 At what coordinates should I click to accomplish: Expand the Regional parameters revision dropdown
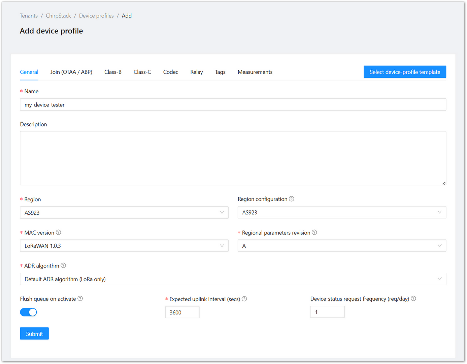click(342, 246)
